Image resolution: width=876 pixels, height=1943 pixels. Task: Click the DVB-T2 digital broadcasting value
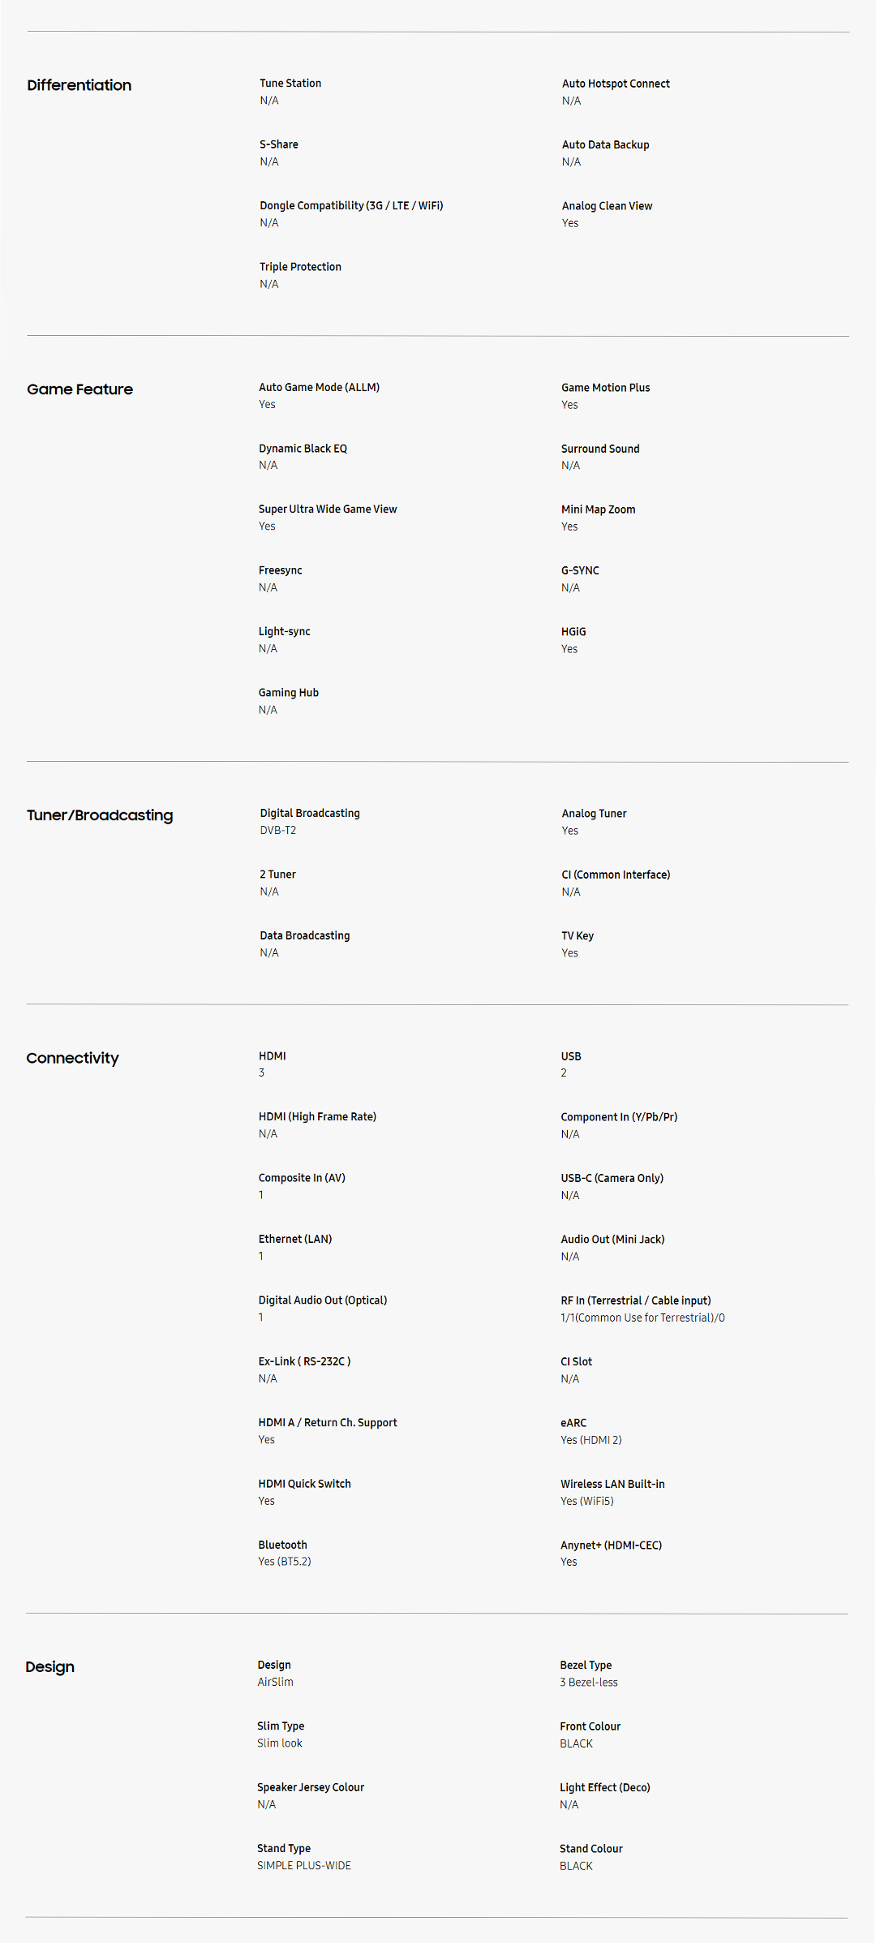point(277,831)
